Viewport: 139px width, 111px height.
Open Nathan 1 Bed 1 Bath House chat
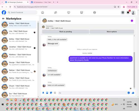coord(19,71)
